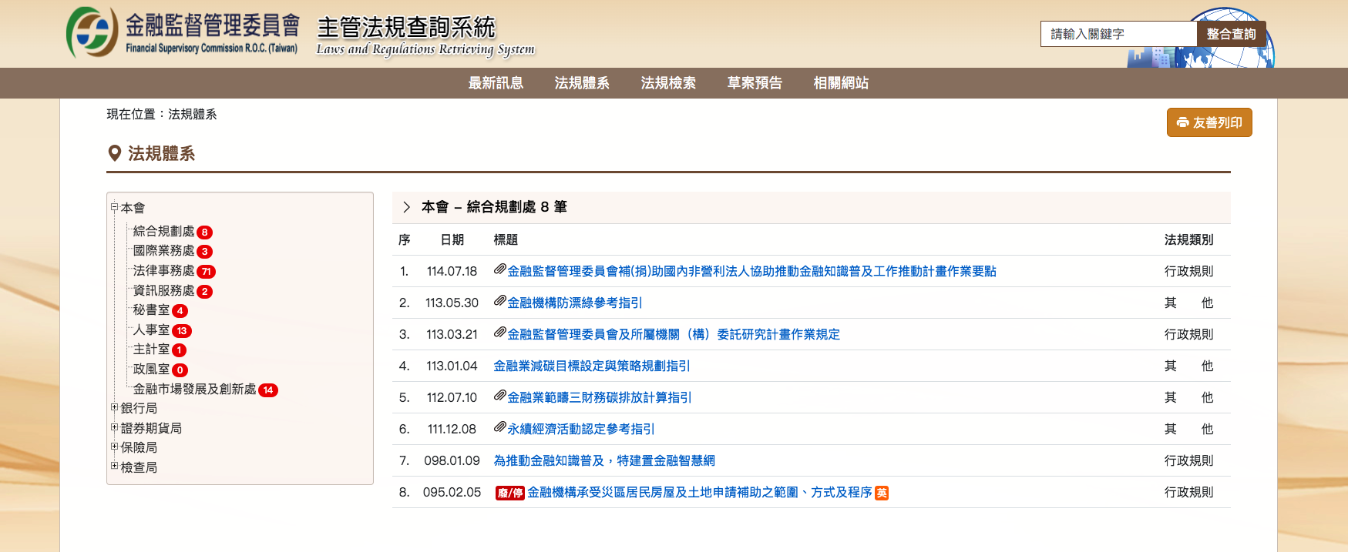The width and height of the screenshot is (1348, 552).
Task: Click the 標題 column header
Action: [506, 239]
